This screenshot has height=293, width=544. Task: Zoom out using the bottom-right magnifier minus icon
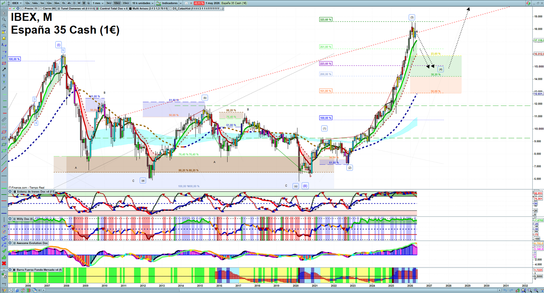point(530,290)
